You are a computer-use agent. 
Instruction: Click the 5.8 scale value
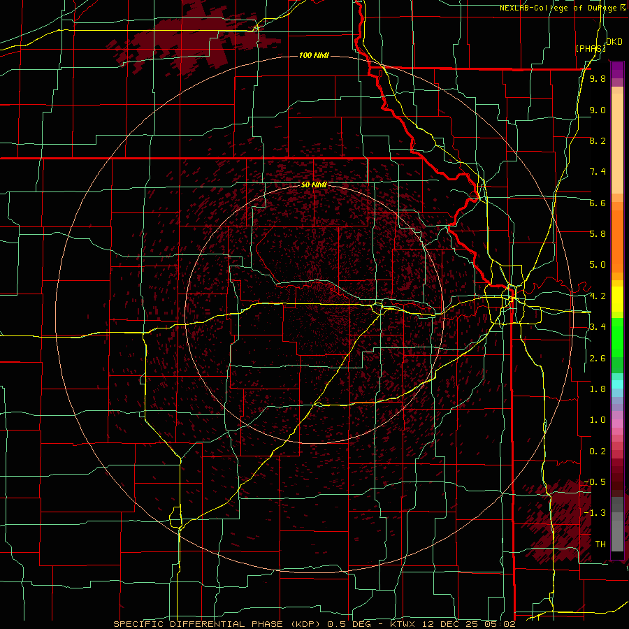pyautogui.click(x=598, y=234)
